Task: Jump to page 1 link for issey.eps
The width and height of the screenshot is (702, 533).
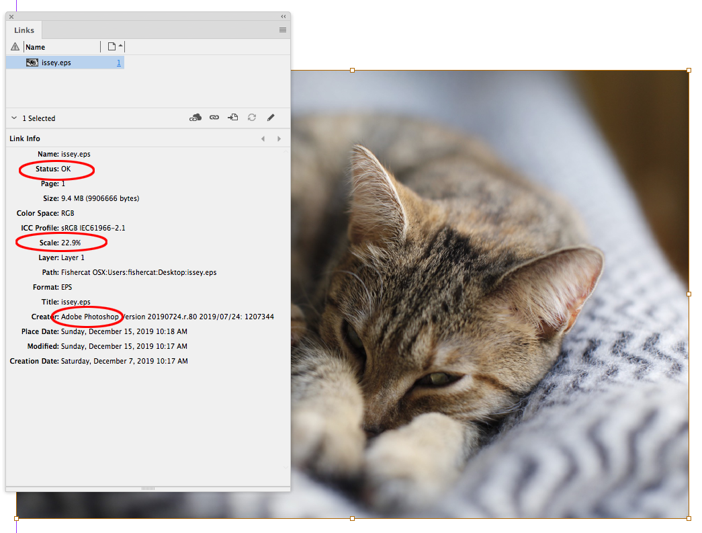Action: coord(119,63)
